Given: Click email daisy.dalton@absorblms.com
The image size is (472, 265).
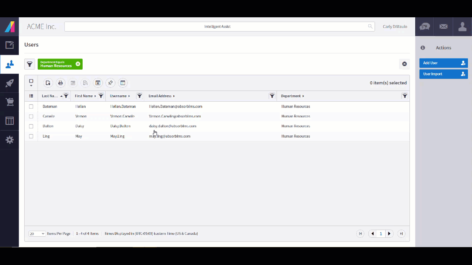Looking at the screenshot, I should 173,126.
